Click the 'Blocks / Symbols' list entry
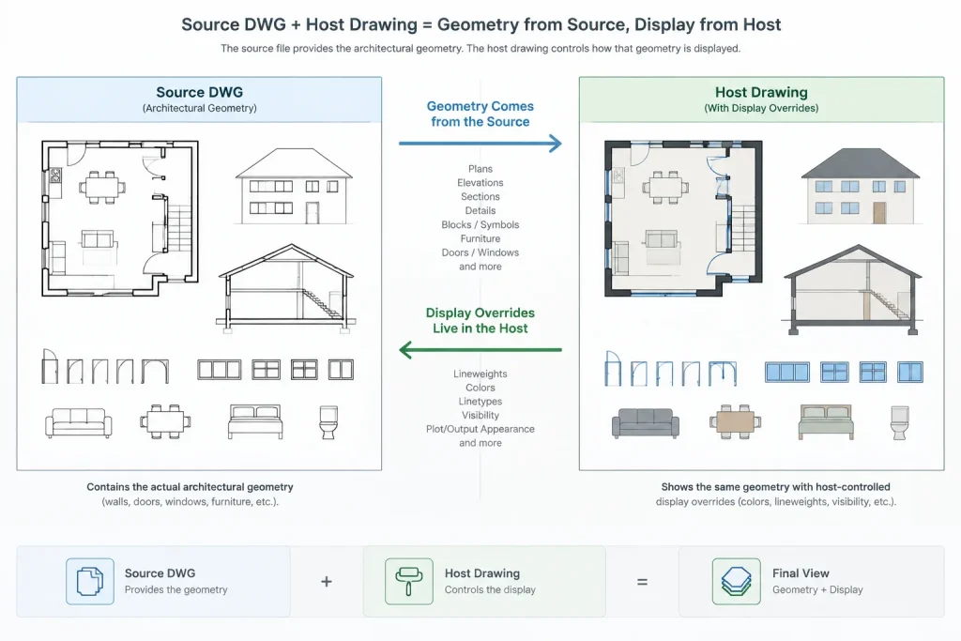Image resolution: width=961 pixels, height=641 pixels. [480, 225]
